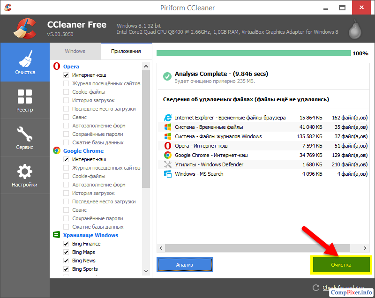The height and width of the screenshot is (298, 375).
Task: Open the Очистка (Cleaner) broom section
Action: (x=25, y=62)
